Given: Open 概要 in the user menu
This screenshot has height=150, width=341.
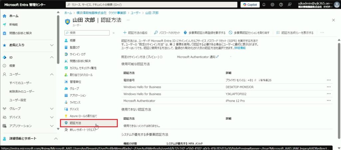Looking at the screenshot, I should 73,40.
